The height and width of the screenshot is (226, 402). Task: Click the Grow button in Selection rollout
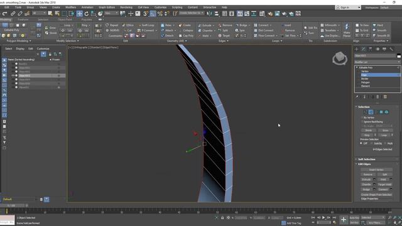(x=385, y=131)
